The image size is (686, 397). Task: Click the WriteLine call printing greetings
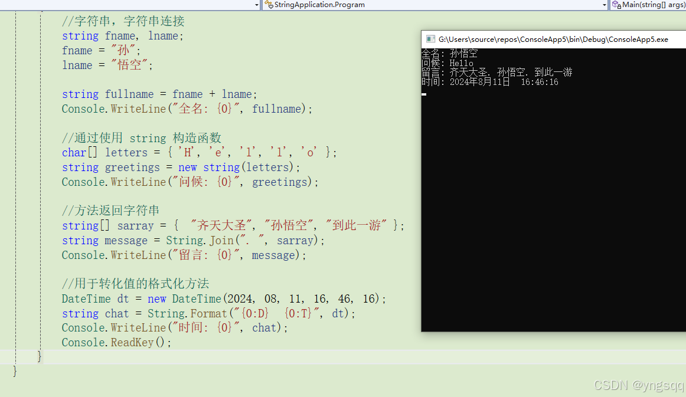pyautogui.click(x=190, y=182)
